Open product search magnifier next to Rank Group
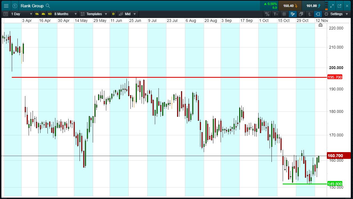Image resolution: width=353 pixels, height=199 pixels. [48, 6]
